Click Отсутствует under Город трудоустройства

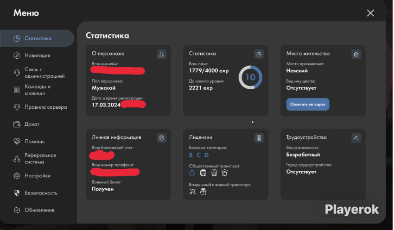pyautogui.click(x=301, y=172)
